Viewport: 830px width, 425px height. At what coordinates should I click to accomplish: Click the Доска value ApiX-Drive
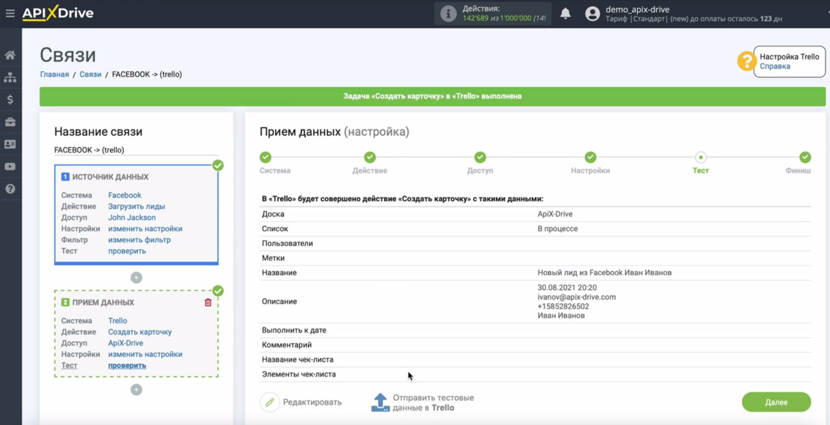(555, 214)
